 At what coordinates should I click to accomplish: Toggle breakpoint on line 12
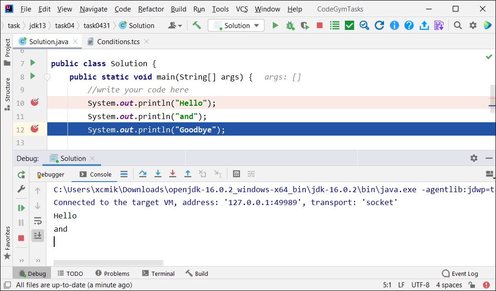[34, 129]
